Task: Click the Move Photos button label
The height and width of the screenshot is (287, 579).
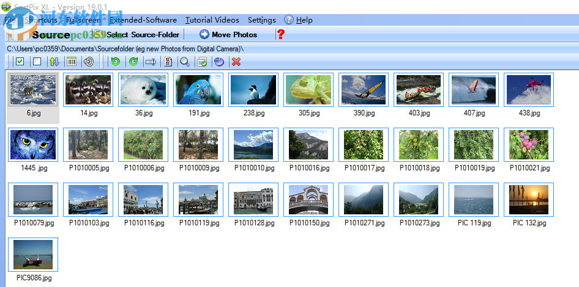Action: pyautogui.click(x=234, y=35)
